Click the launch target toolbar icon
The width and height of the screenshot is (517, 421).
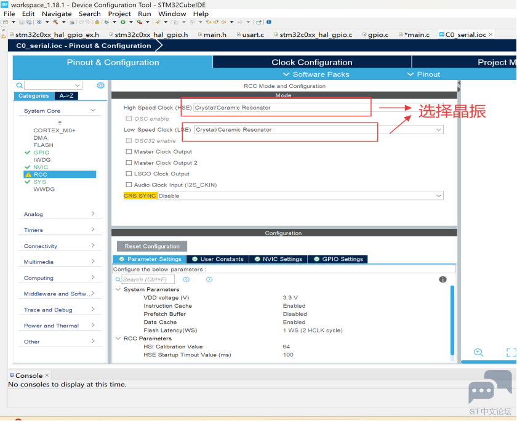coord(97,22)
